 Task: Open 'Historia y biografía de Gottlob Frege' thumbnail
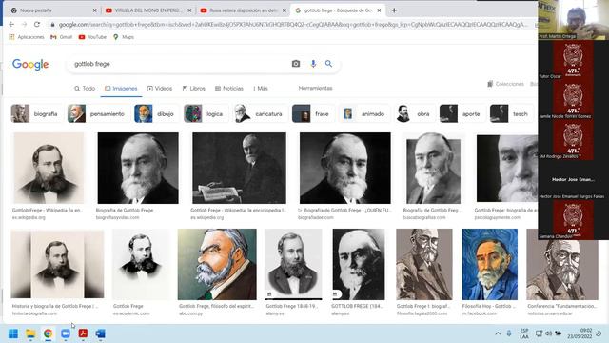click(57, 264)
